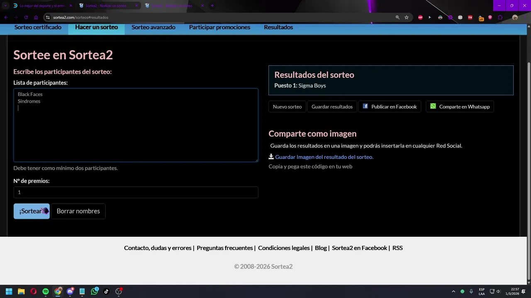Open the red TV extension icon
The image size is (531, 298).
pyautogui.click(x=470, y=17)
